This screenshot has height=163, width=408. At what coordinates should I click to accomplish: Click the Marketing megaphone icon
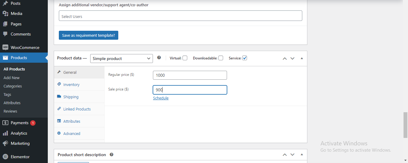(5, 143)
